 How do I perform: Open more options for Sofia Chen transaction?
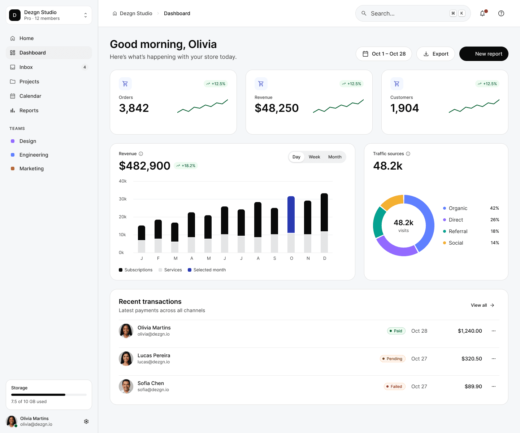point(494,386)
